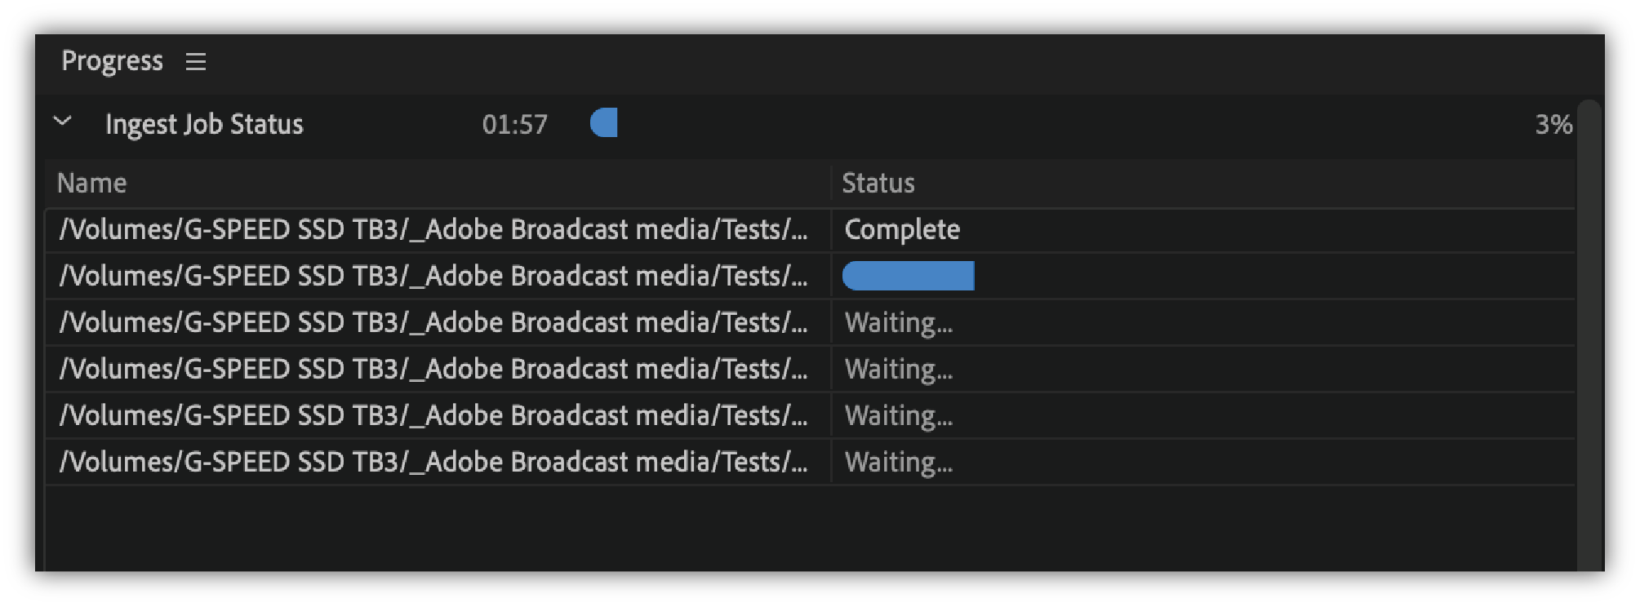This screenshot has height=607, width=1640.
Task: Select the Progress panel tab title
Action: pyautogui.click(x=113, y=61)
